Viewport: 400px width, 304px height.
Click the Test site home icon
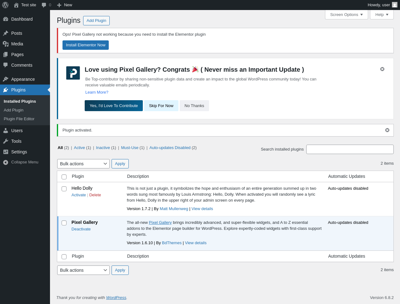pyautogui.click(x=16, y=5)
